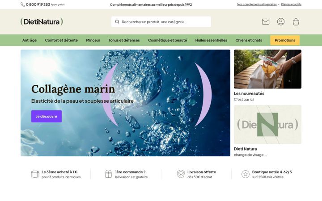The width and height of the screenshot is (322, 201).
Task: Select the Minceur category
Action: tap(93, 40)
